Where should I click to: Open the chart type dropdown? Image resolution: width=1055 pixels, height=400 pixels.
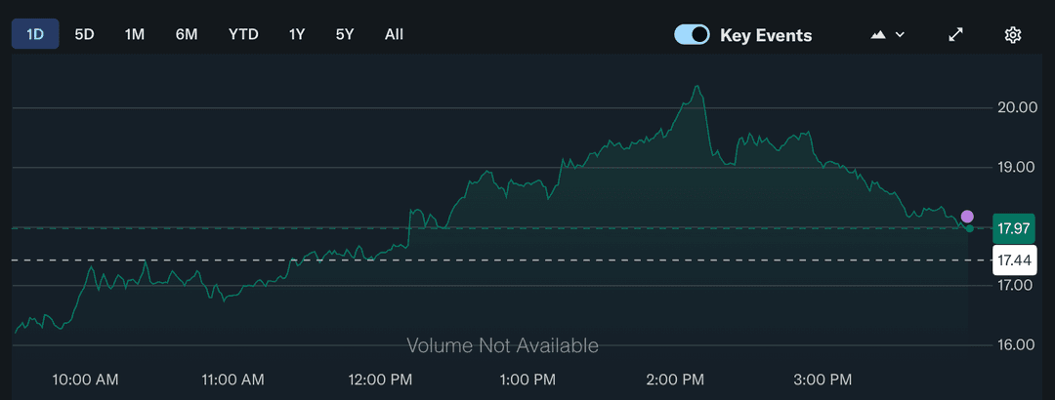pos(887,35)
